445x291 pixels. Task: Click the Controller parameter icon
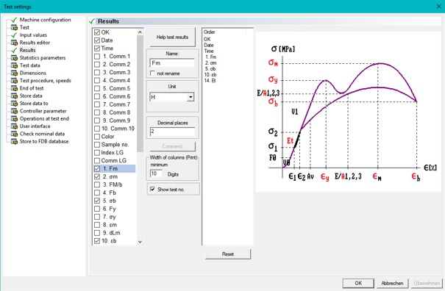pyautogui.click(x=14, y=111)
